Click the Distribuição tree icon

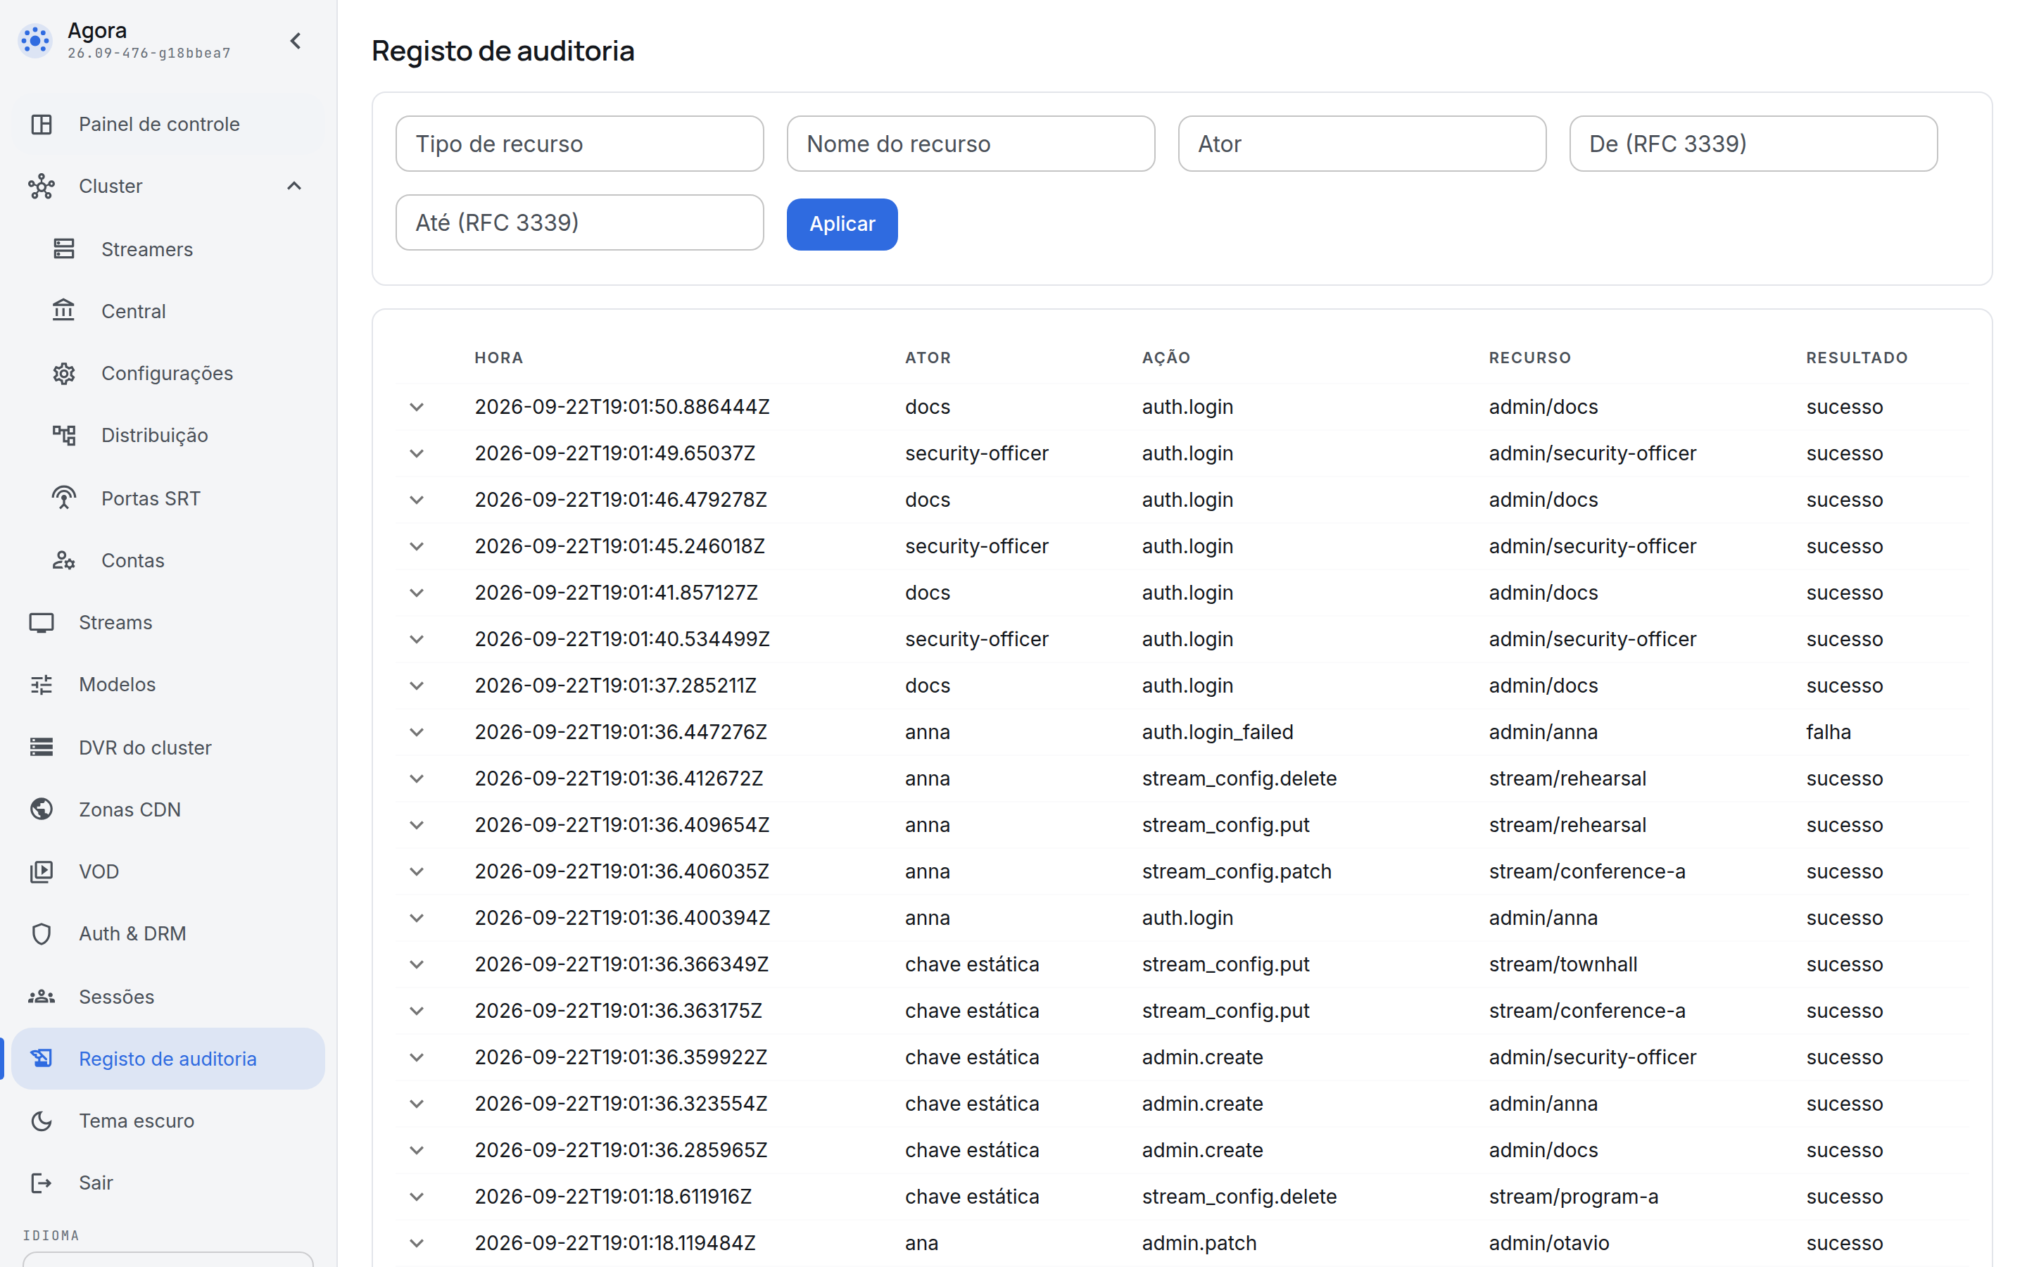(63, 435)
